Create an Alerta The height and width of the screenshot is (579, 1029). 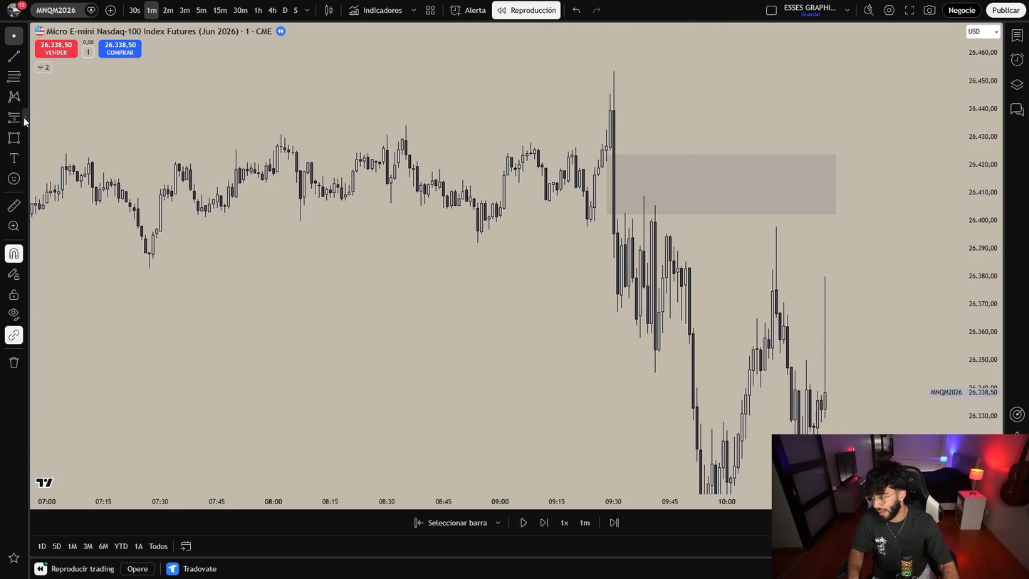point(468,11)
